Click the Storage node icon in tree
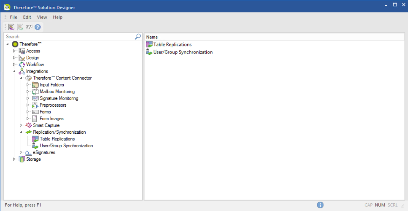 [22, 159]
